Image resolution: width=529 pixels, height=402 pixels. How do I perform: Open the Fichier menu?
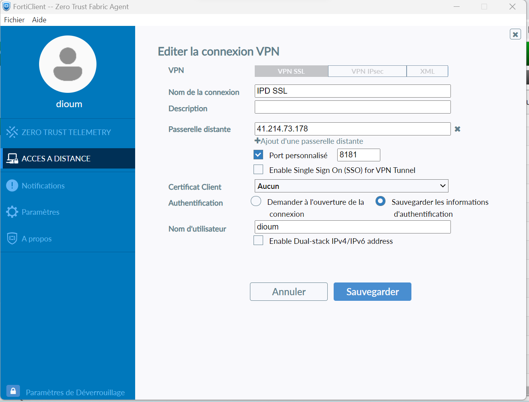pos(14,20)
